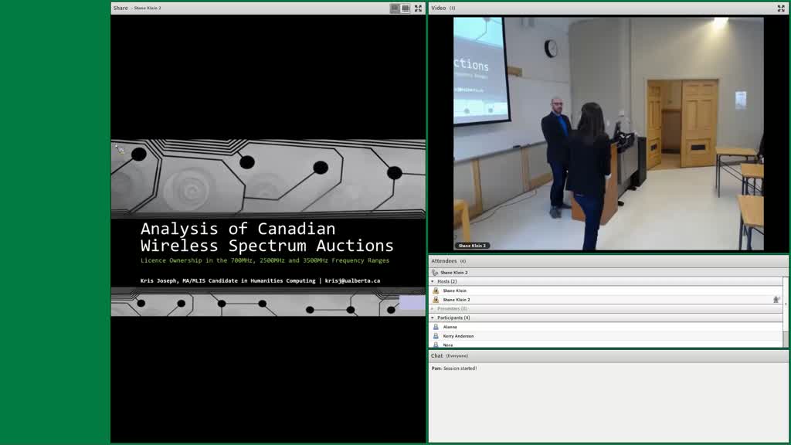The image size is (791, 445).
Task: Click the slide title 'Analysis of Canadian Wireless Spectrum Auctions'
Action: [266, 237]
